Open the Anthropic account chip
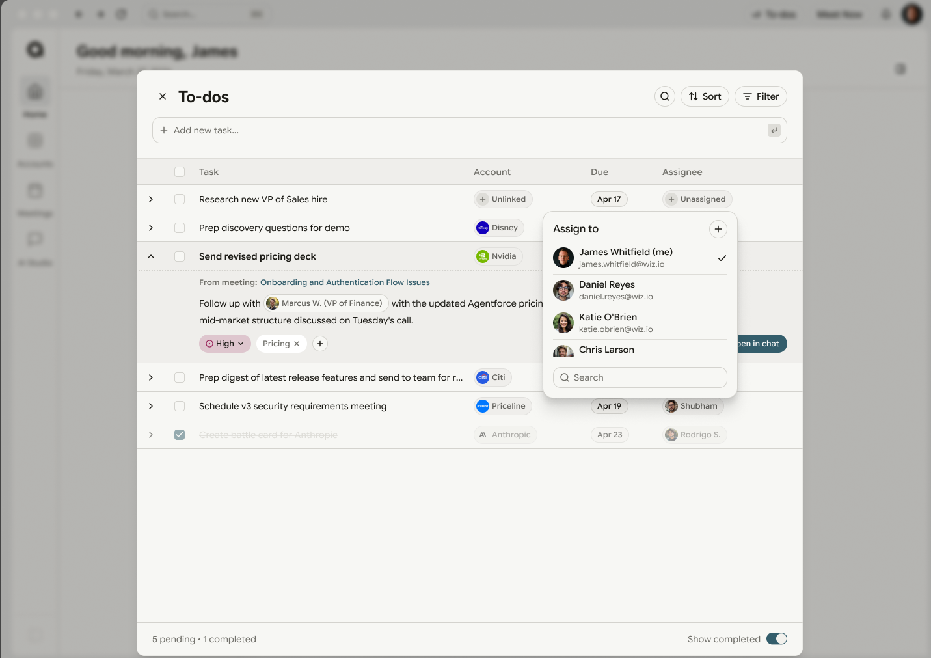The image size is (931, 658). pos(506,435)
